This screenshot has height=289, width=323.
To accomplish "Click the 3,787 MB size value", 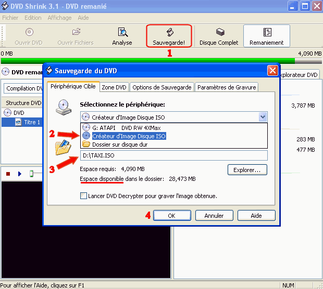I will tap(303, 106).
